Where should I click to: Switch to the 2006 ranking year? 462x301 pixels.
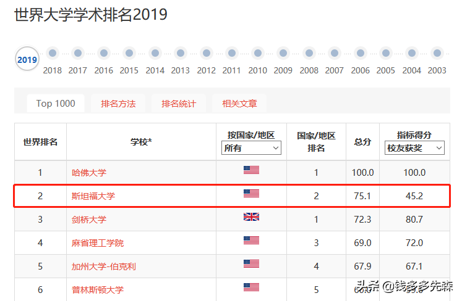tap(360, 53)
